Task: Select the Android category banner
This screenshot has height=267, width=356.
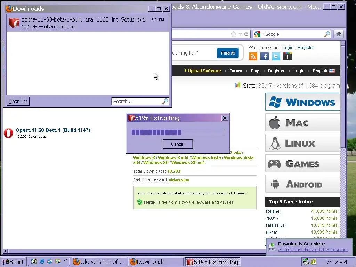Action: (x=303, y=184)
